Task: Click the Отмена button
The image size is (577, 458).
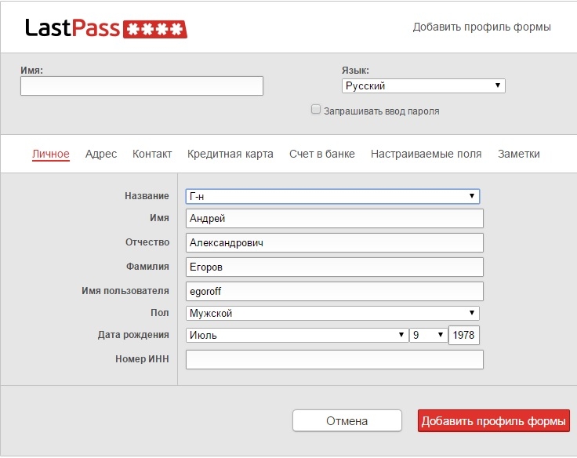Action: (x=347, y=420)
